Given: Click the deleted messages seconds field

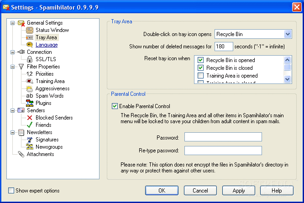Looking at the screenshot, I should coord(224,47).
